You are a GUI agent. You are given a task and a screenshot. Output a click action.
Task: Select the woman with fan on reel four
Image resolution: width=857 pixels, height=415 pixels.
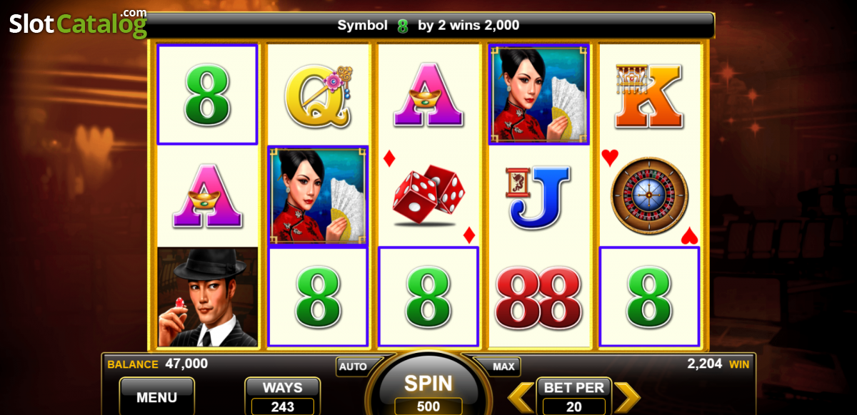538,94
